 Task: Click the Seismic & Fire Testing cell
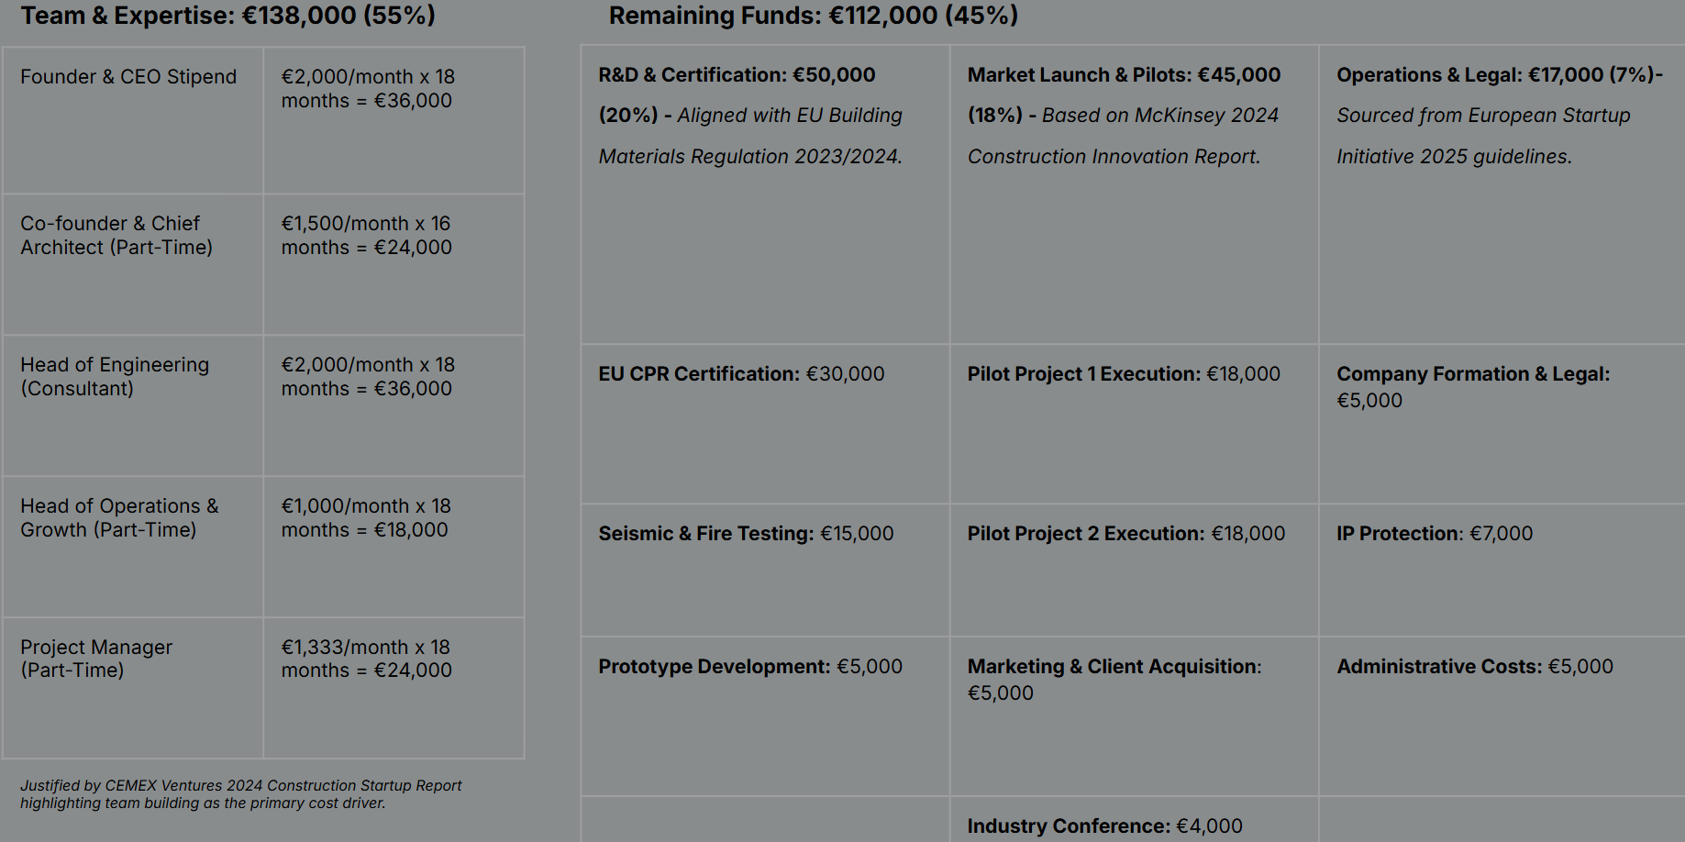746,534
